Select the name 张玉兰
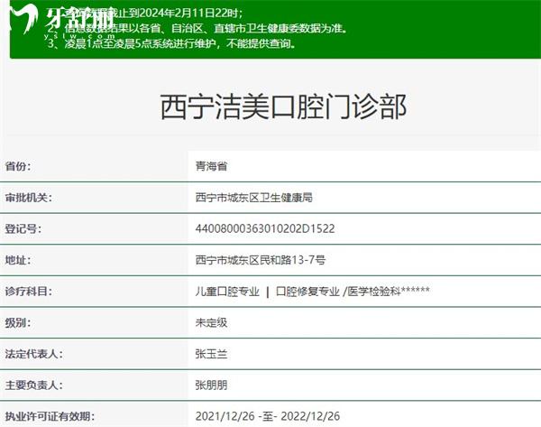 pos(211,354)
